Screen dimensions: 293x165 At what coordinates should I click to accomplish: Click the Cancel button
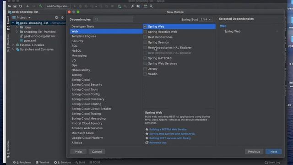(97, 152)
